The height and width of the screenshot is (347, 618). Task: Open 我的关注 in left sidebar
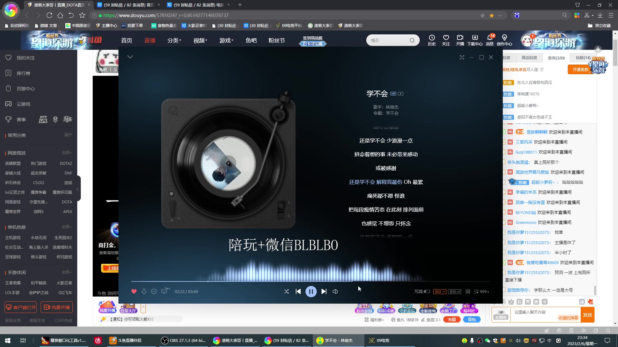point(26,58)
